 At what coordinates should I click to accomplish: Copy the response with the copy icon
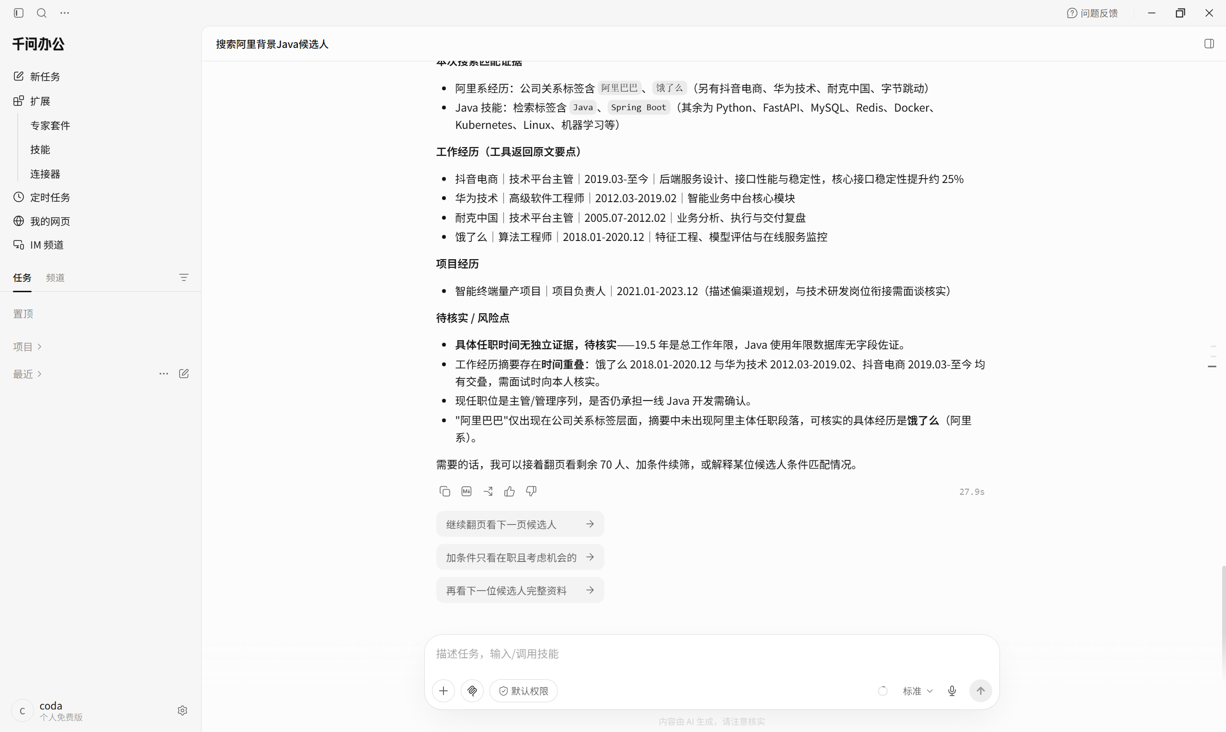click(444, 492)
